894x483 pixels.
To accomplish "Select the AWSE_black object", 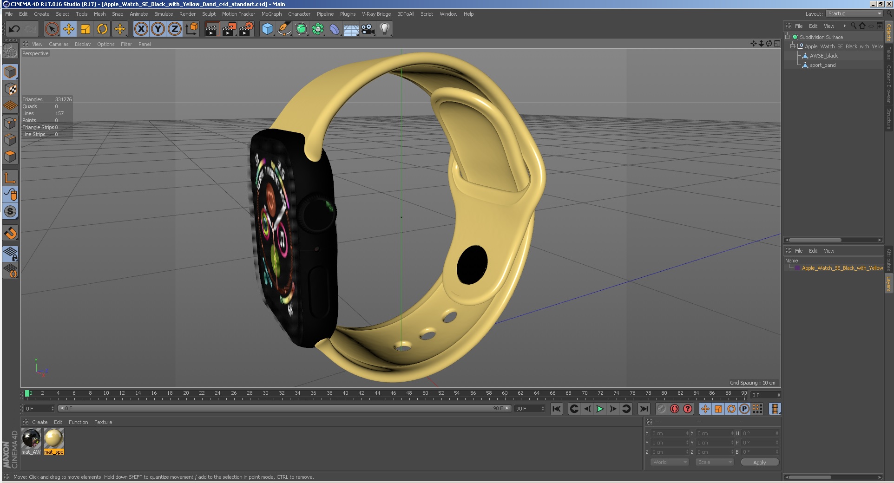I will click(x=823, y=56).
